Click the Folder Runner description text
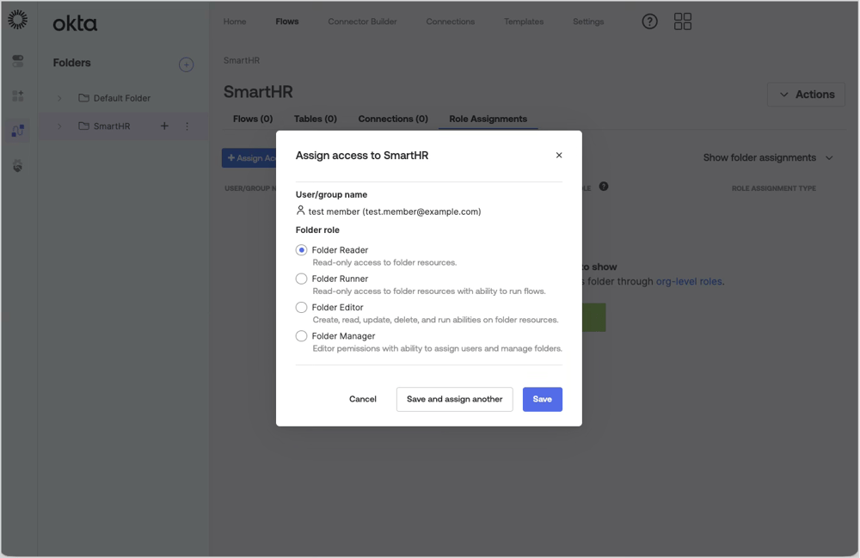 point(429,291)
